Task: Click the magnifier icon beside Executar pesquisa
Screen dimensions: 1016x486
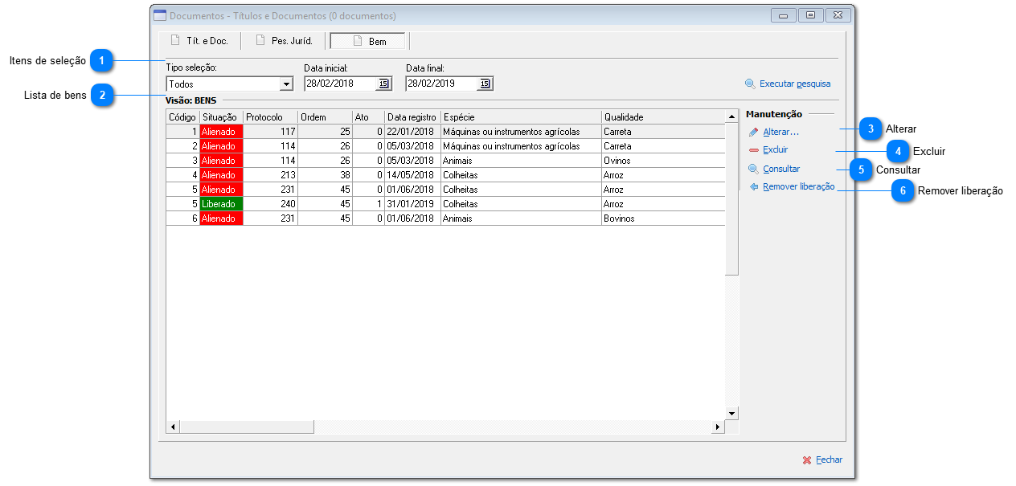Action: point(750,84)
